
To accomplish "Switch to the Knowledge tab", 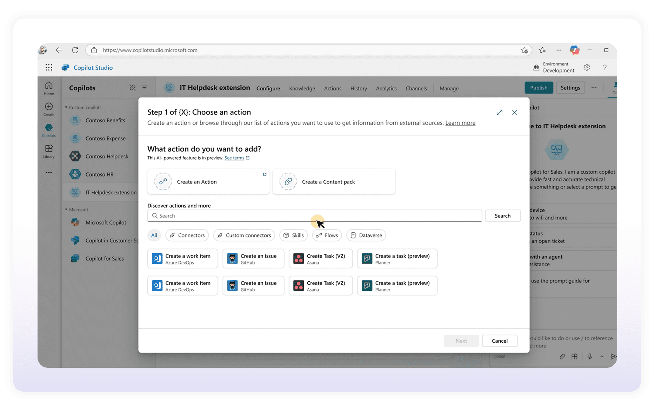I will click(x=302, y=89).
